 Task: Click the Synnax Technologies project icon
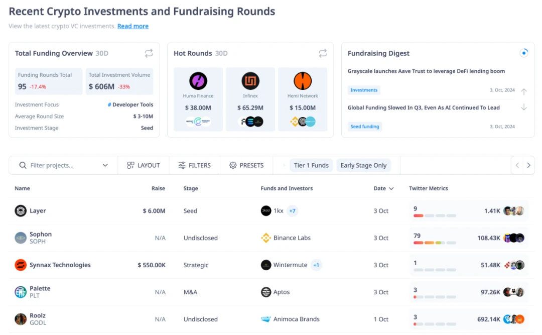pyautogui.click(x=21, y=265)
